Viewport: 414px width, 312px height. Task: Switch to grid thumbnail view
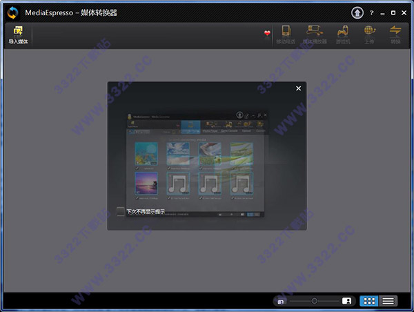coord(369,301)
